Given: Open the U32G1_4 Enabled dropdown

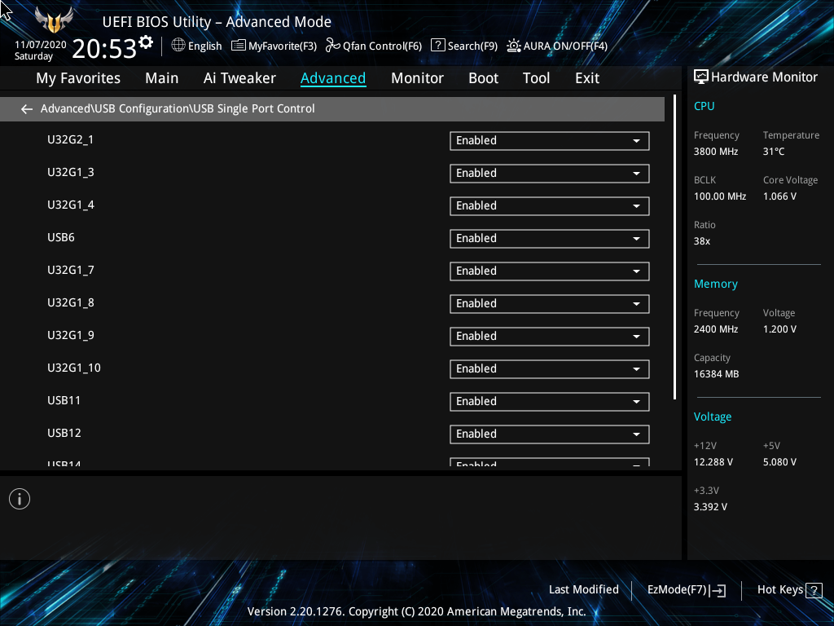Looking at the screenshot, I should click(550, 205).
